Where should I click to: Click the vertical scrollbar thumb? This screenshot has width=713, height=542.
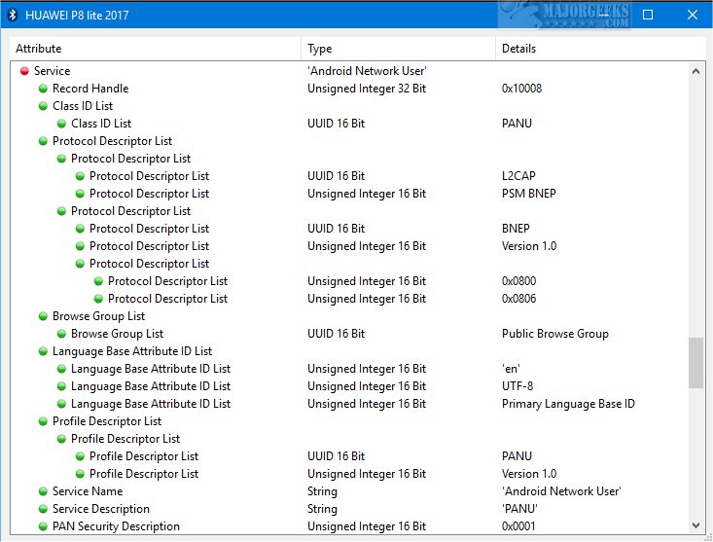695,363
